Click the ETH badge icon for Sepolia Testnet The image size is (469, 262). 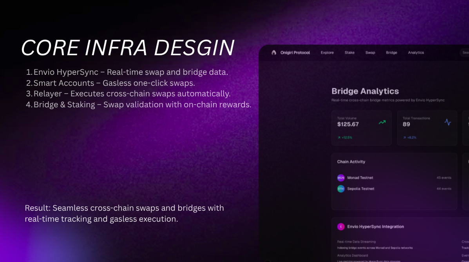[341, 189]
